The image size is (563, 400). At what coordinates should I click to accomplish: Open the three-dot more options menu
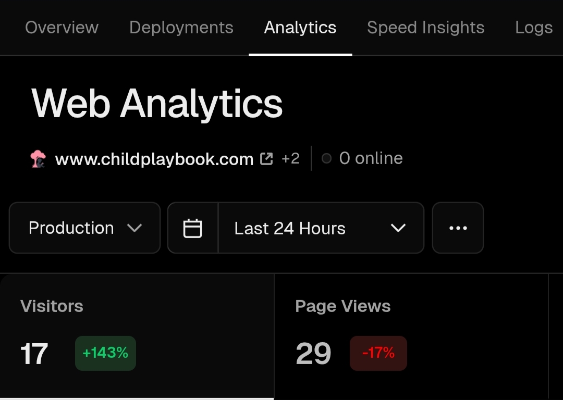[x=458, y=228]
